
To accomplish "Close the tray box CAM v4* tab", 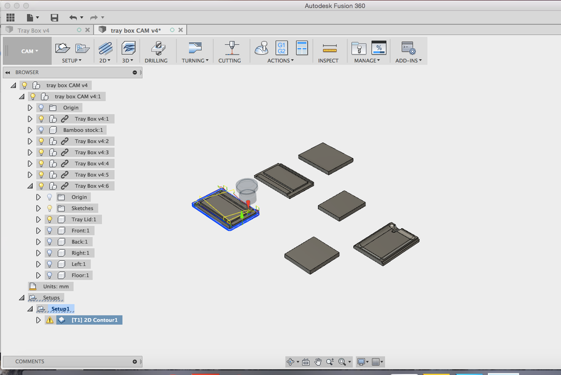I will click(180, 30).
